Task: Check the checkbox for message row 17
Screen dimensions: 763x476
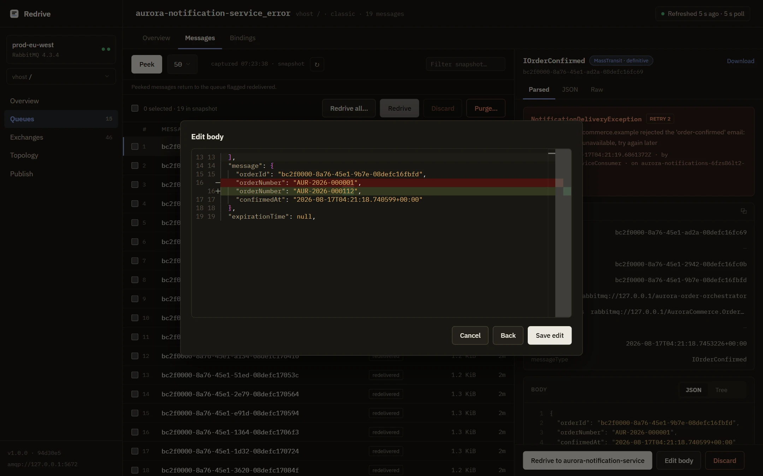Action: [x=135, y=451]
